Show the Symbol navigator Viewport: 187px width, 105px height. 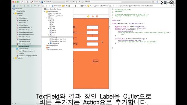18,6
